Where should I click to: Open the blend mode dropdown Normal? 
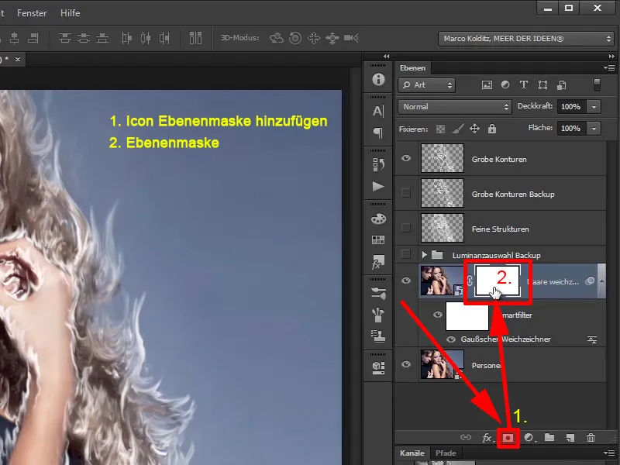(x=454, y=107)
